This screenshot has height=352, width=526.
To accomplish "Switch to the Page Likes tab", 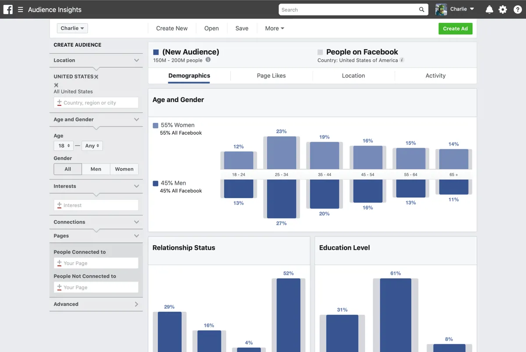I will (271, 76).
